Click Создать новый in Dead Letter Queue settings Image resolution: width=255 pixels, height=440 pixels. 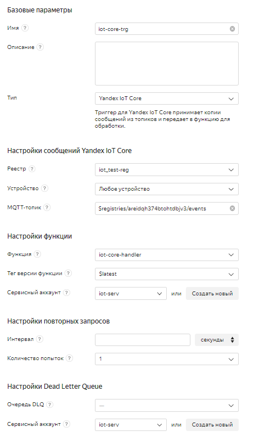[x=212, y=425]
